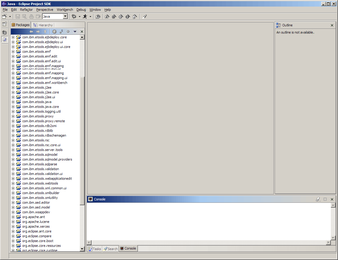Expand the com.ibm.etools.proxy.remote project node

[x=13, y=121]
